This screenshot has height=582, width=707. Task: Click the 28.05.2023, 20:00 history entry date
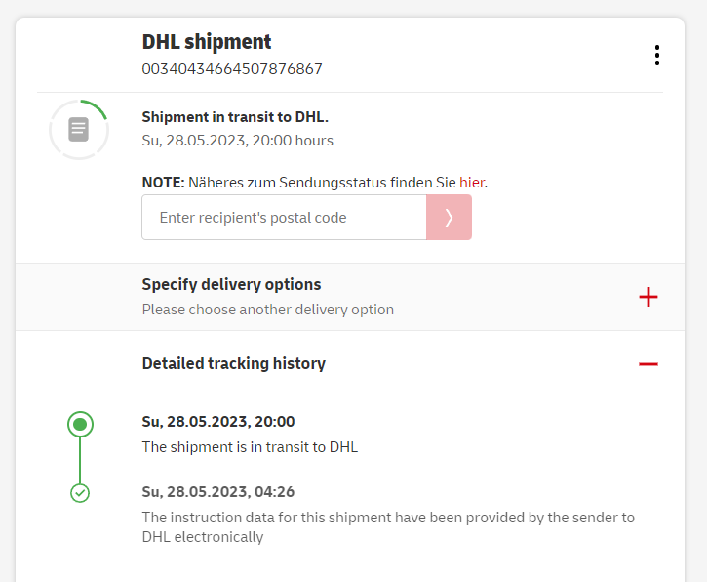(x=218, y=422)
